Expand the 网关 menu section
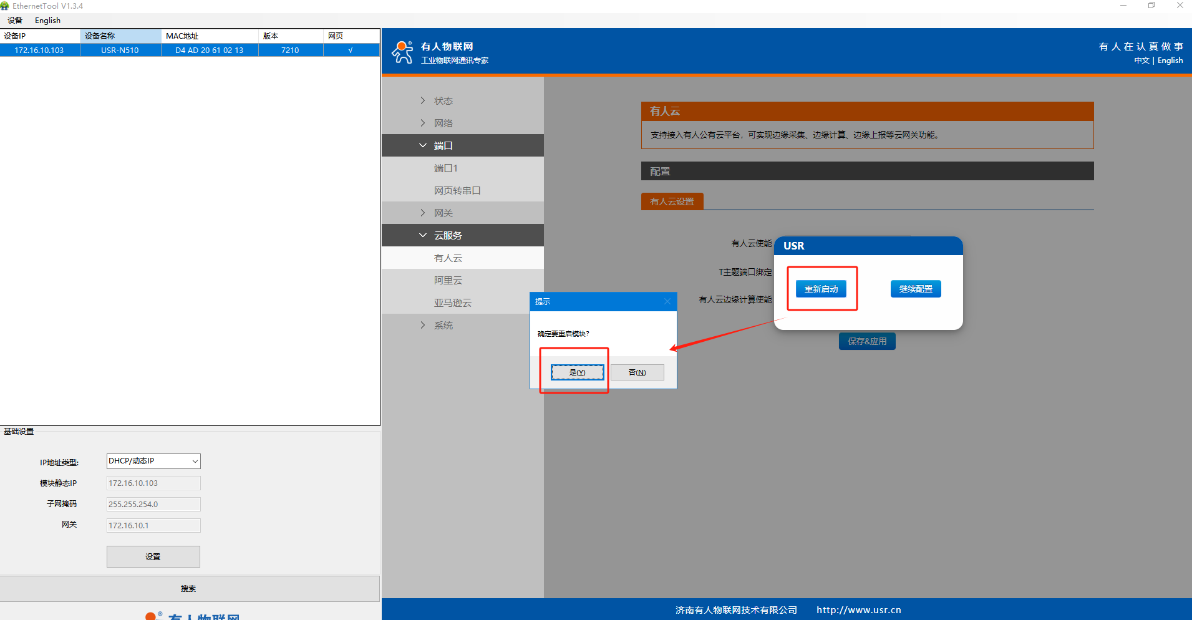 tap(463, 213)
